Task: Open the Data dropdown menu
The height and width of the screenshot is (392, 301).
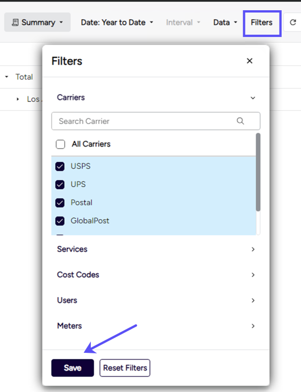Action: pos(225,23)
